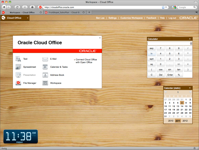The width and height of the screenshot is (199, 150).
Task: Click the calculator ln button
Action: click(x=152, y=54)
